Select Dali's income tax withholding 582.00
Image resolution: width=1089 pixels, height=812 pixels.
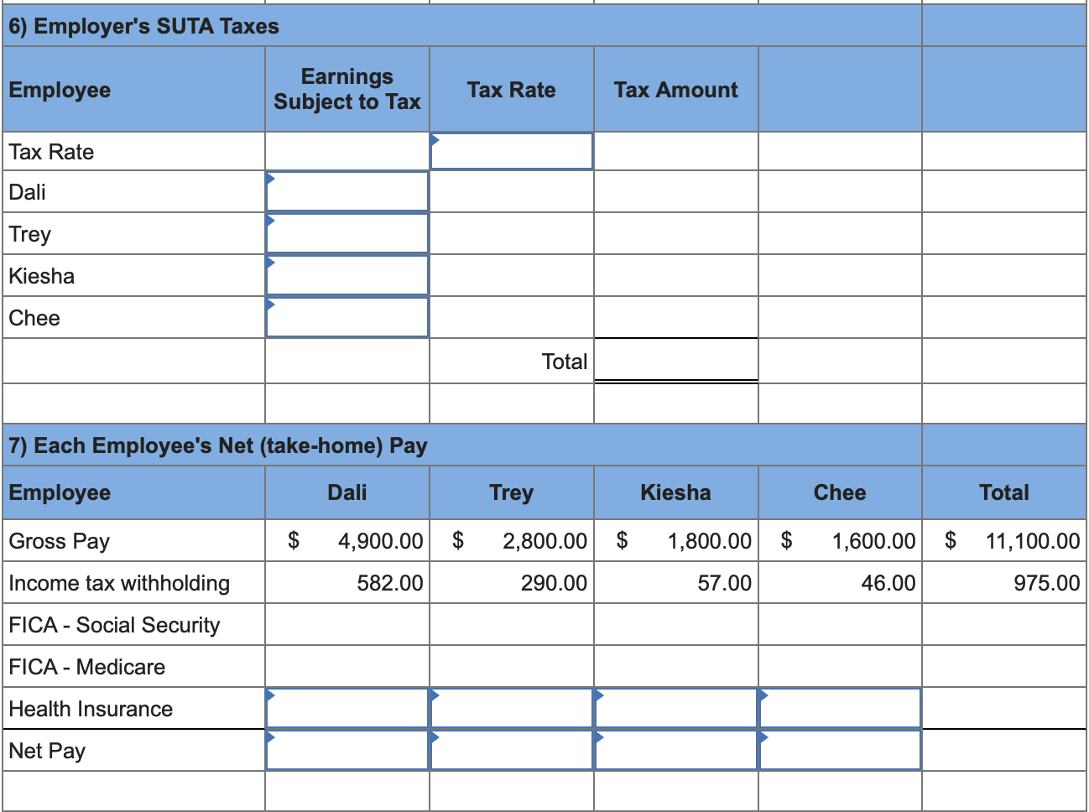(x=390, y=583)
